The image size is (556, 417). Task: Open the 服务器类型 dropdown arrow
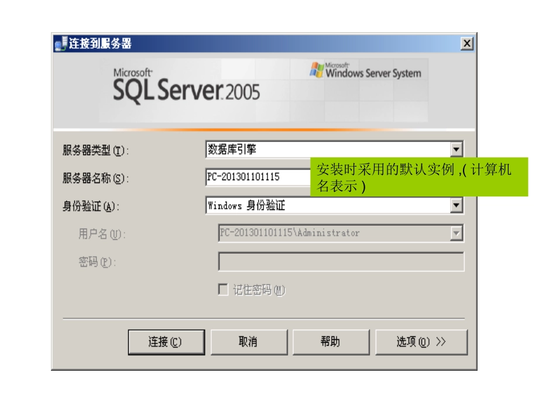pos(457,149)
